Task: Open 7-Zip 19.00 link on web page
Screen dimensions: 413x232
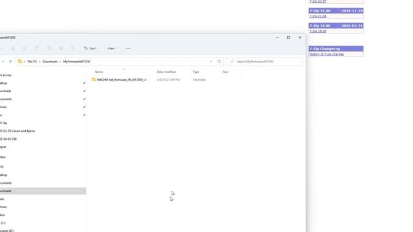Action: [x=318, y=32]
